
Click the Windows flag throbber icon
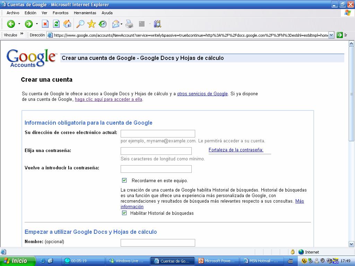pos(347,13)
